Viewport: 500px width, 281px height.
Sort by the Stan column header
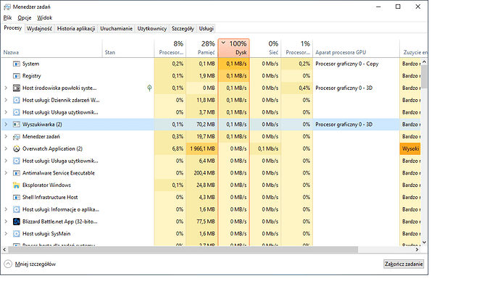(x=128, y=48)
